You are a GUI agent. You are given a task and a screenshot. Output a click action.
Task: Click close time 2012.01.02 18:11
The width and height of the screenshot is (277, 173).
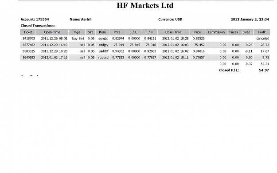tap(176, 58)
